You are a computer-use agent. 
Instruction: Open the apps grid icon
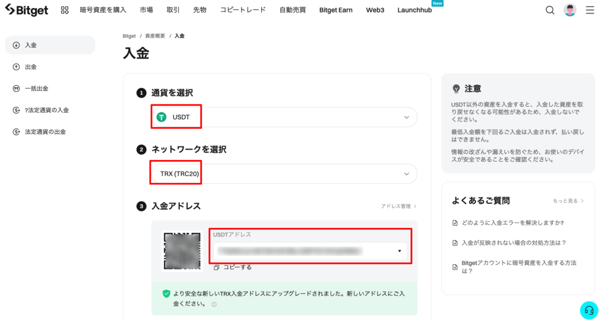pos(65,10)
